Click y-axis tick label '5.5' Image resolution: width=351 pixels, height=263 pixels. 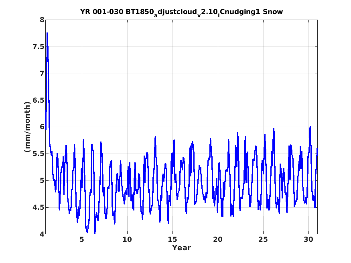point(39,154)
